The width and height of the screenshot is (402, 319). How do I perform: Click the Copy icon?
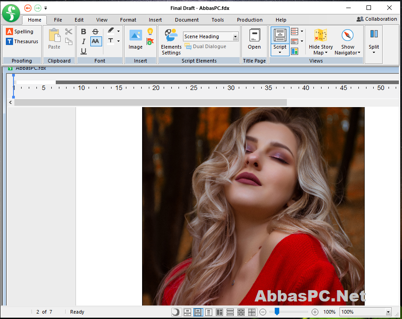[69, 41]
